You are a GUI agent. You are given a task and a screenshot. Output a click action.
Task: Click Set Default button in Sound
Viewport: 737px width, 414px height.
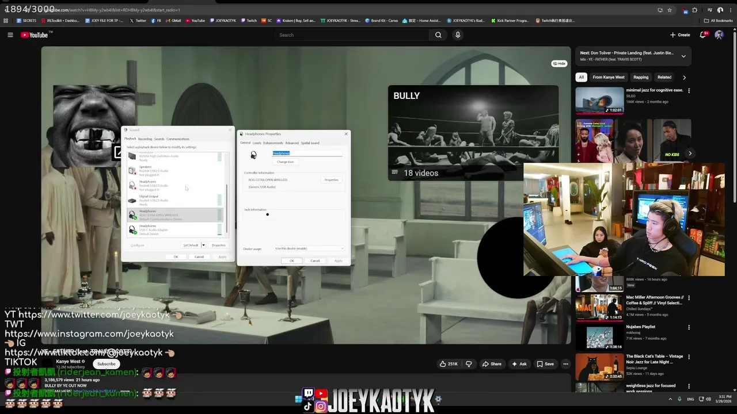191,246
